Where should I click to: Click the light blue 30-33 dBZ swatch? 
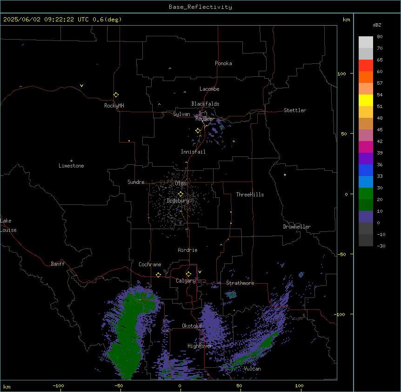pyautogui.click(x=366, y=182)
